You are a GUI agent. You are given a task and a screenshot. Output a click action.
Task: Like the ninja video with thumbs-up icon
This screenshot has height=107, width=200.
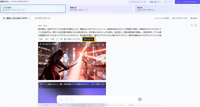coord(79,45)
